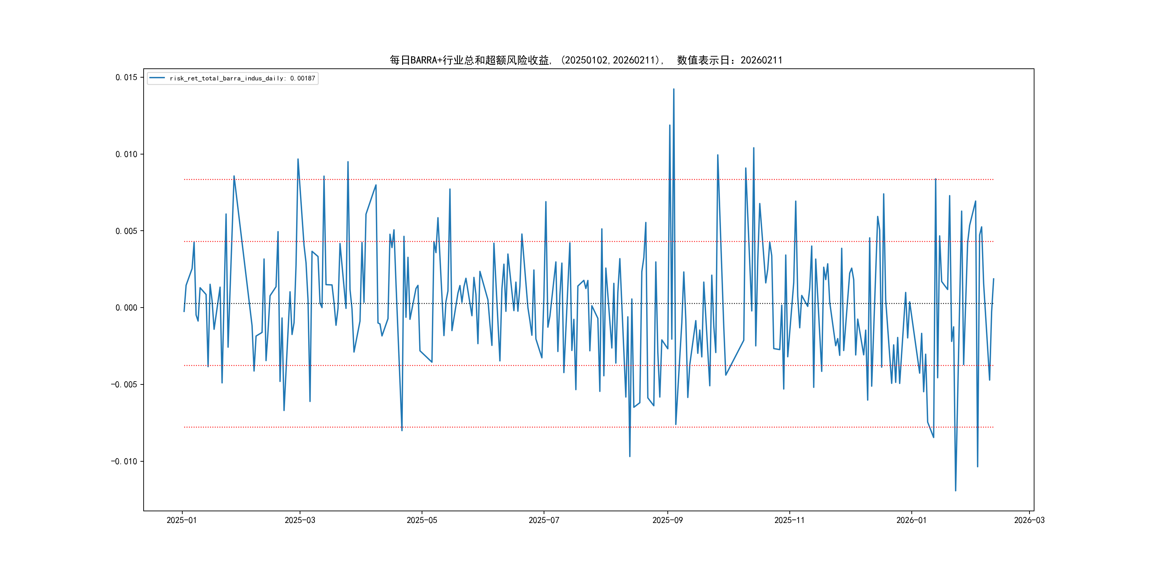
Task: Click the chart title text
Action: (585, 60)
